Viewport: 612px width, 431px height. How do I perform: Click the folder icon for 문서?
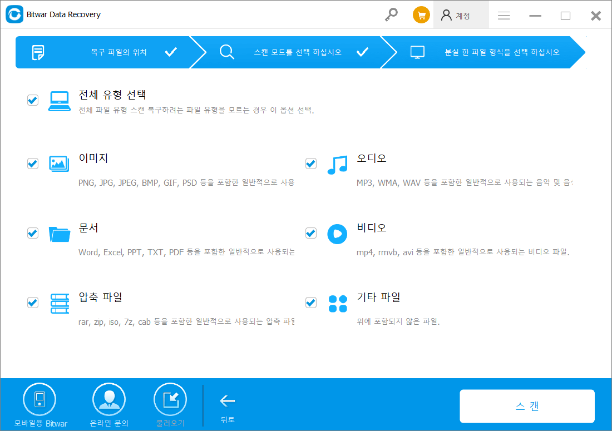click(60, 234)
